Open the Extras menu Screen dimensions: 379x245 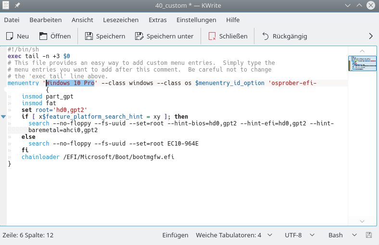(158, 20)
